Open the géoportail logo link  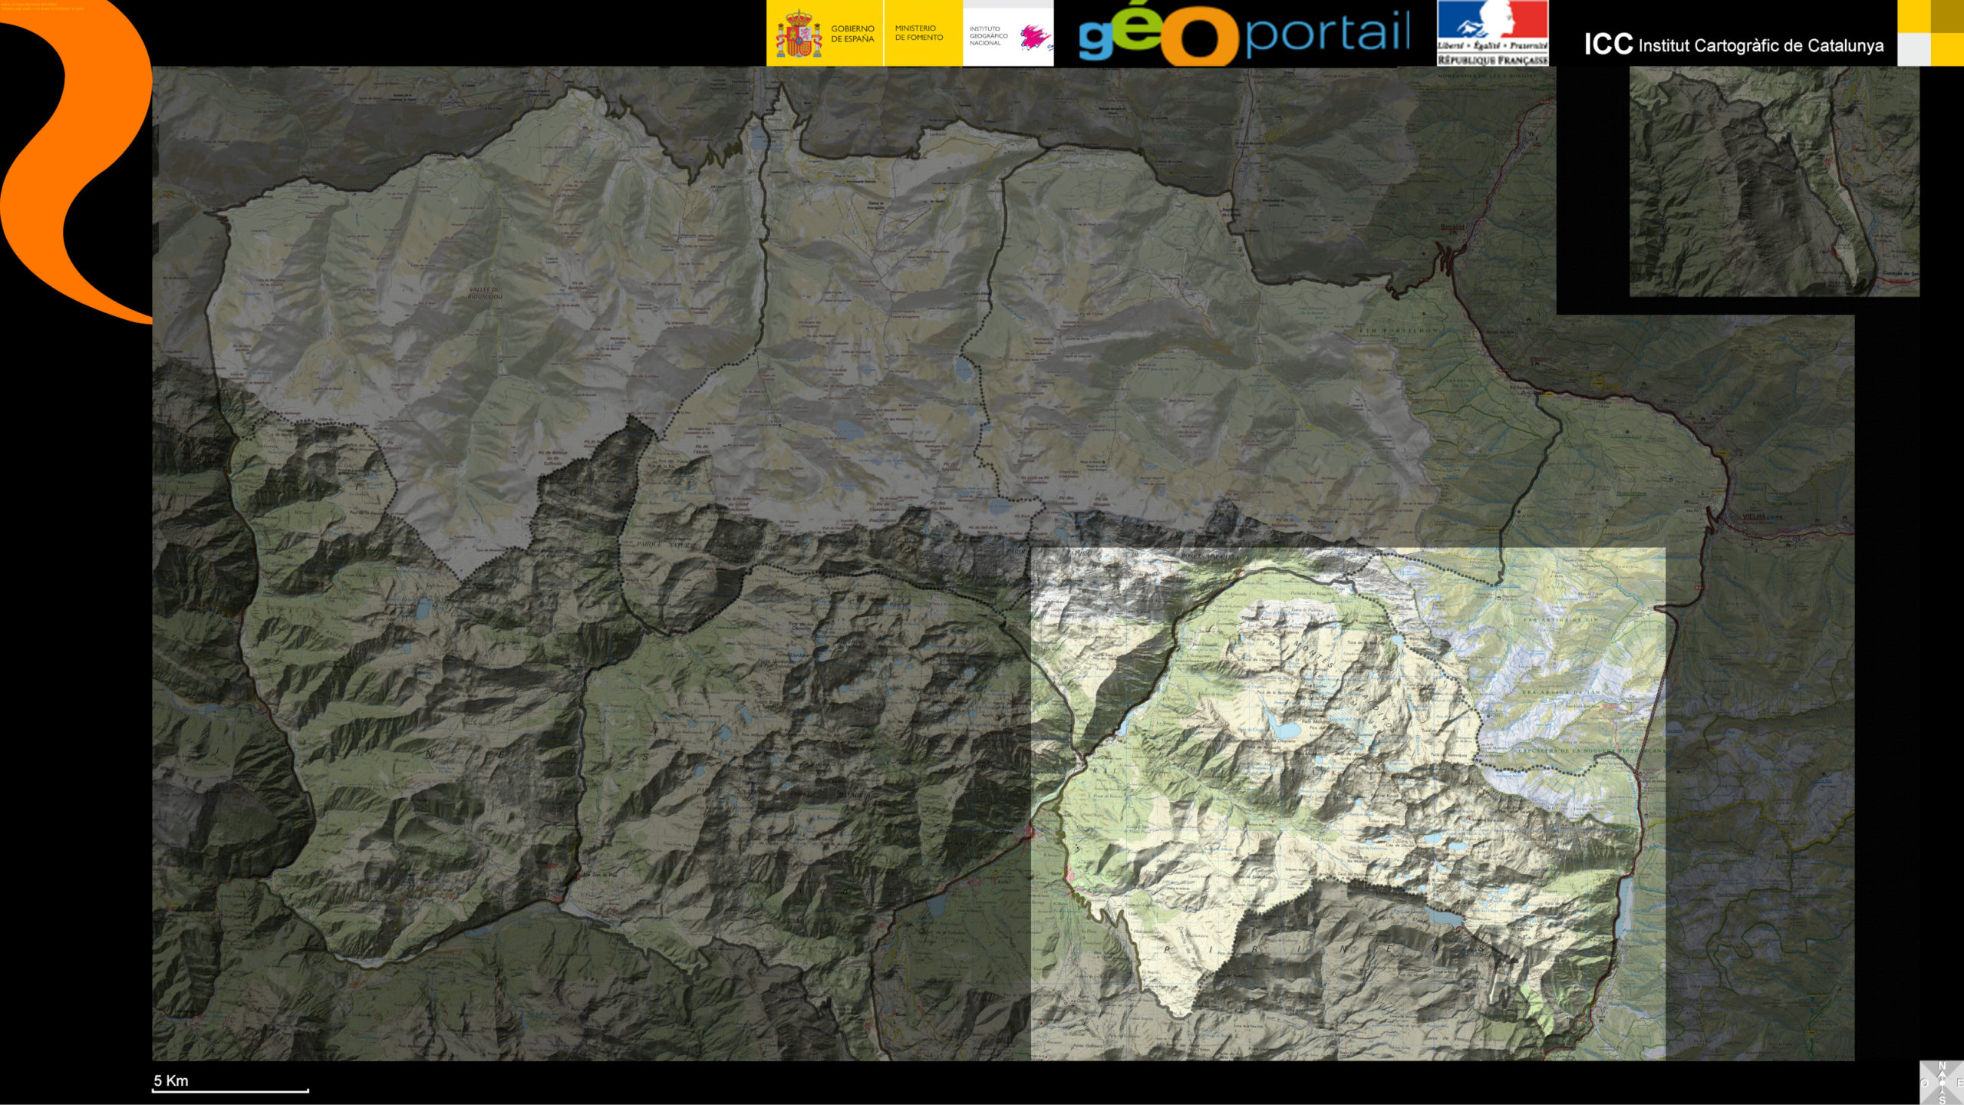pyautogui.click(x=1244, y=35)
